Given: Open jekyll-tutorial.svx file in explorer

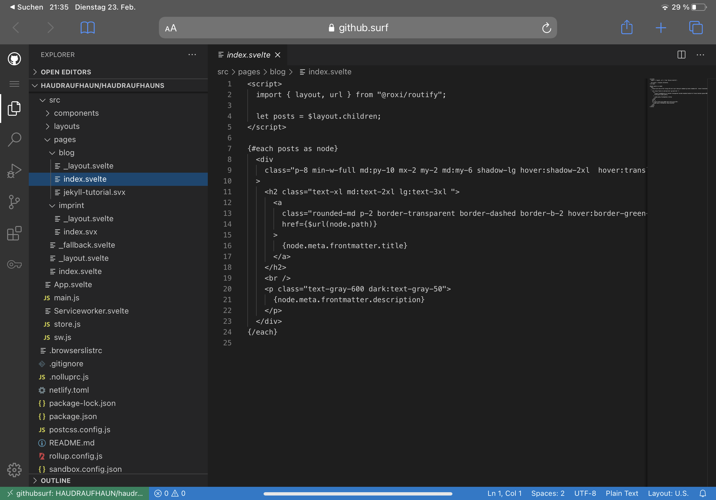Looking at the screenshot, I should 94,192.
